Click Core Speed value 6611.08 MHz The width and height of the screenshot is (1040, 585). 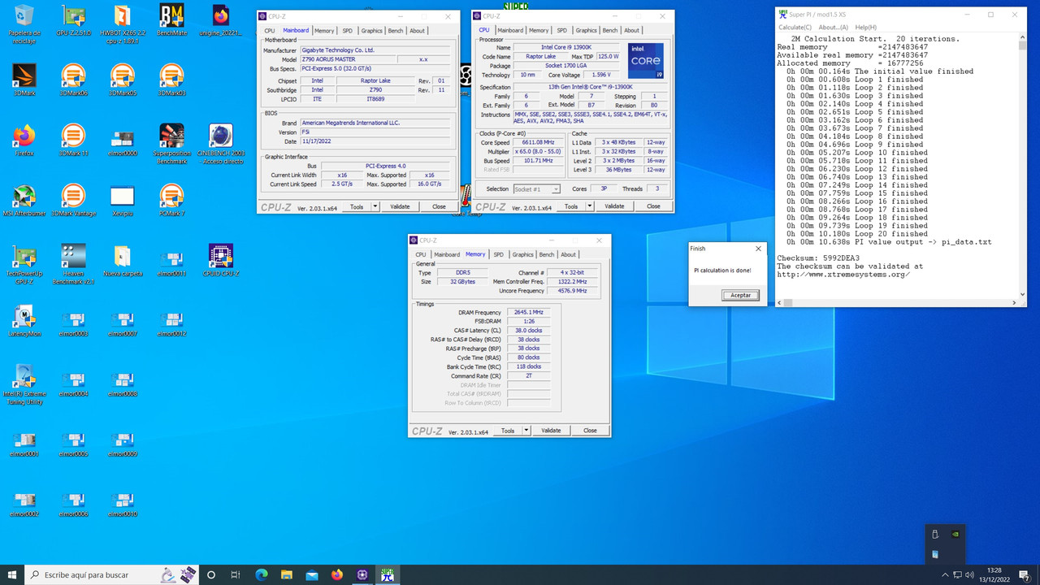[x=538, y=141]
